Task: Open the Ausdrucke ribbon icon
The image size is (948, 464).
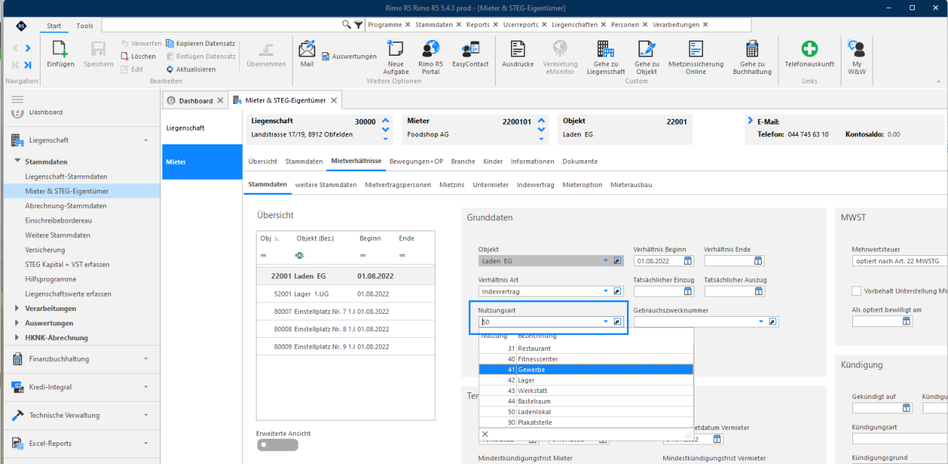Action: tap(517, 54)
